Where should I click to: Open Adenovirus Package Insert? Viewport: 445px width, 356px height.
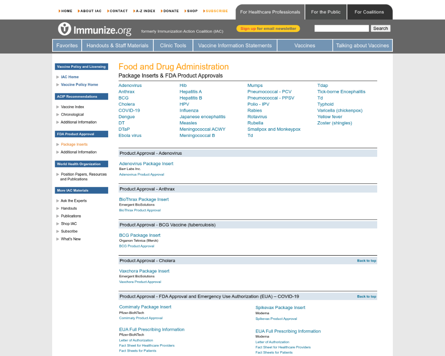146,164
